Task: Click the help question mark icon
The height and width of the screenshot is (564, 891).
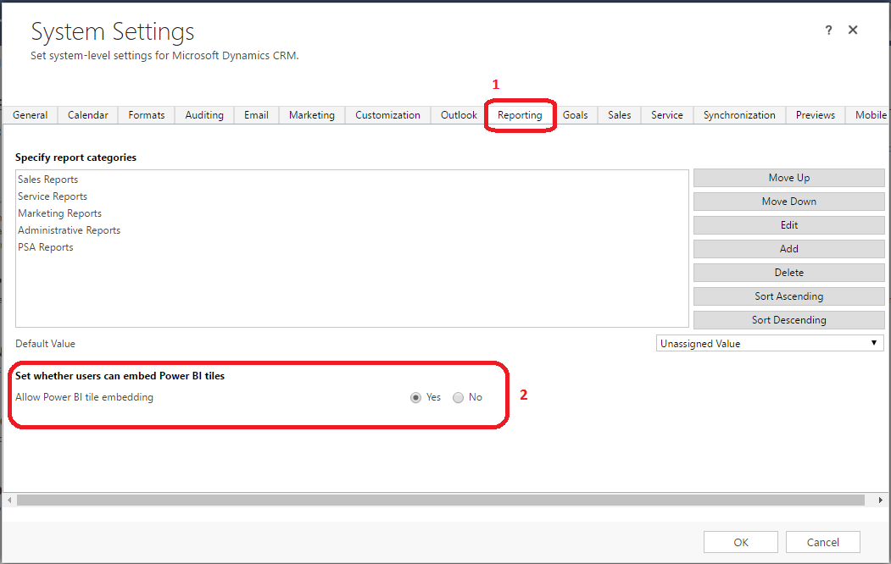Action: pos(828,30)
